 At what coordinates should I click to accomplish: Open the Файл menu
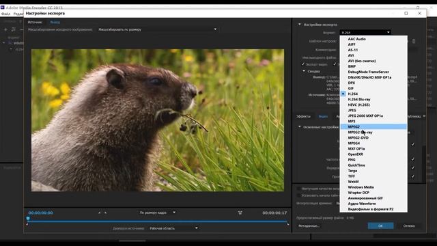5,14
